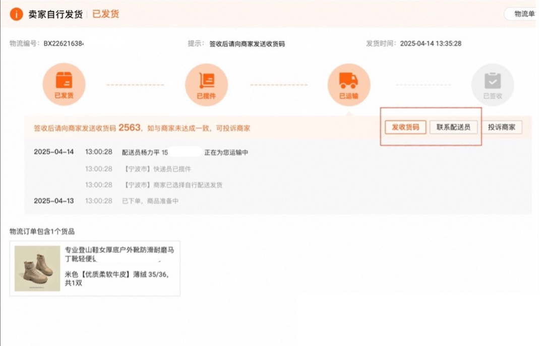Open 投诉商家 to complain about merchant
The image size is (547, 346).
[x=501, y=127]
